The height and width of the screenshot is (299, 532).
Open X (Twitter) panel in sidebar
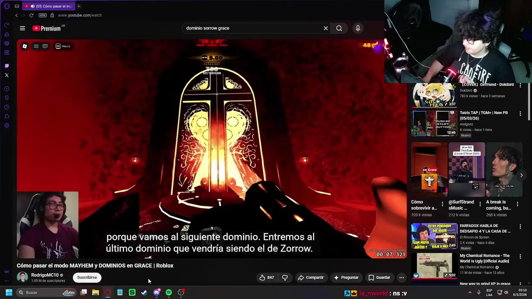coord(7,75)
